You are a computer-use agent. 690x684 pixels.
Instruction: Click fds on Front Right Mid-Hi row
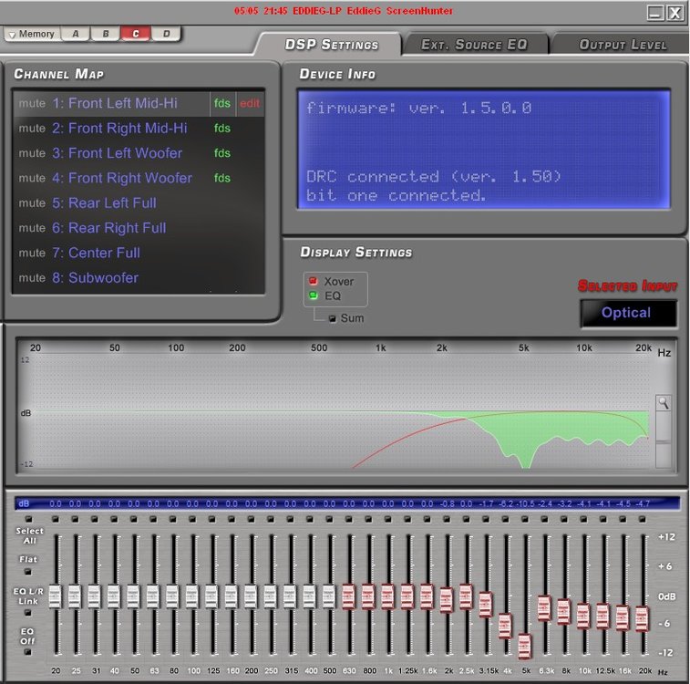(222, 129)
